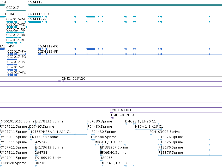Select feature 294721
The image size is (222, 167).
coord(41,153)
